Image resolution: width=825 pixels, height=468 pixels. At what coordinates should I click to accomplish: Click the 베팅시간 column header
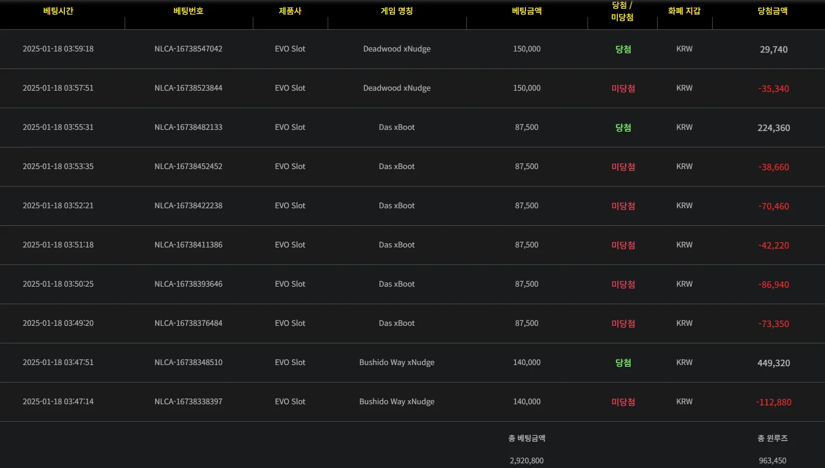pyautogui.click(x=58, y=11)
